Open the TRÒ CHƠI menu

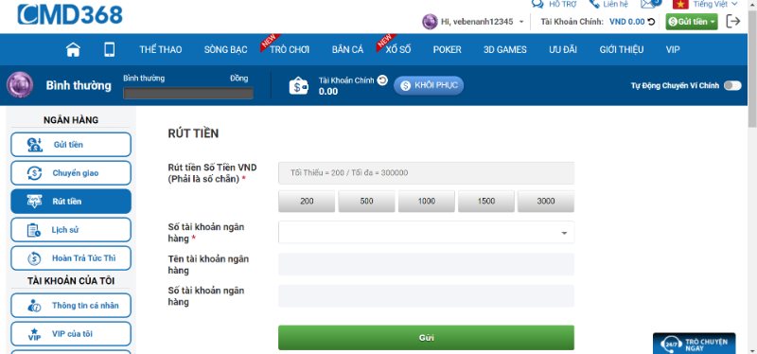[x=290, y=49]
